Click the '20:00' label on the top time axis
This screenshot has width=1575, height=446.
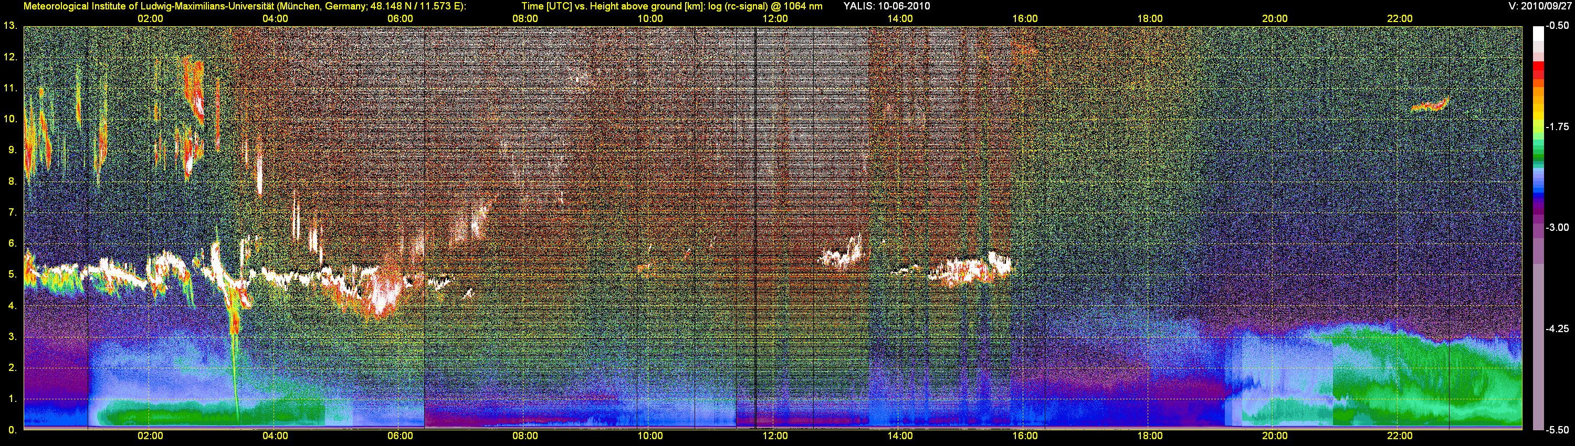(x=1275, y=19)
